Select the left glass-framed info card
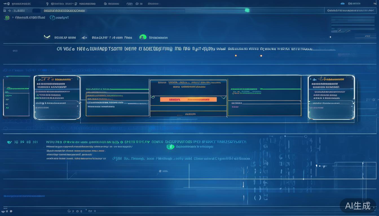The width and height of the screenshot is (379, 216). pos(57,97)
